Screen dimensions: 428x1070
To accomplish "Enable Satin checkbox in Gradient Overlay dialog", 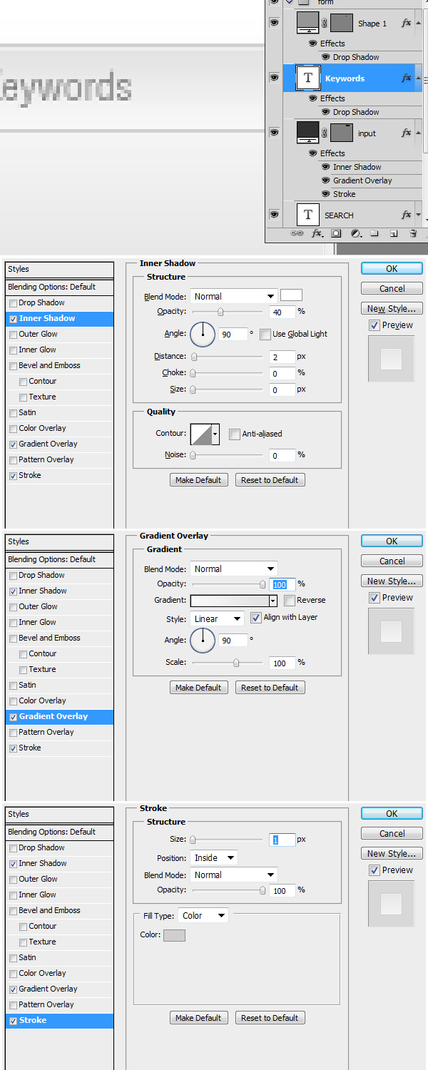I will [13, 686].
